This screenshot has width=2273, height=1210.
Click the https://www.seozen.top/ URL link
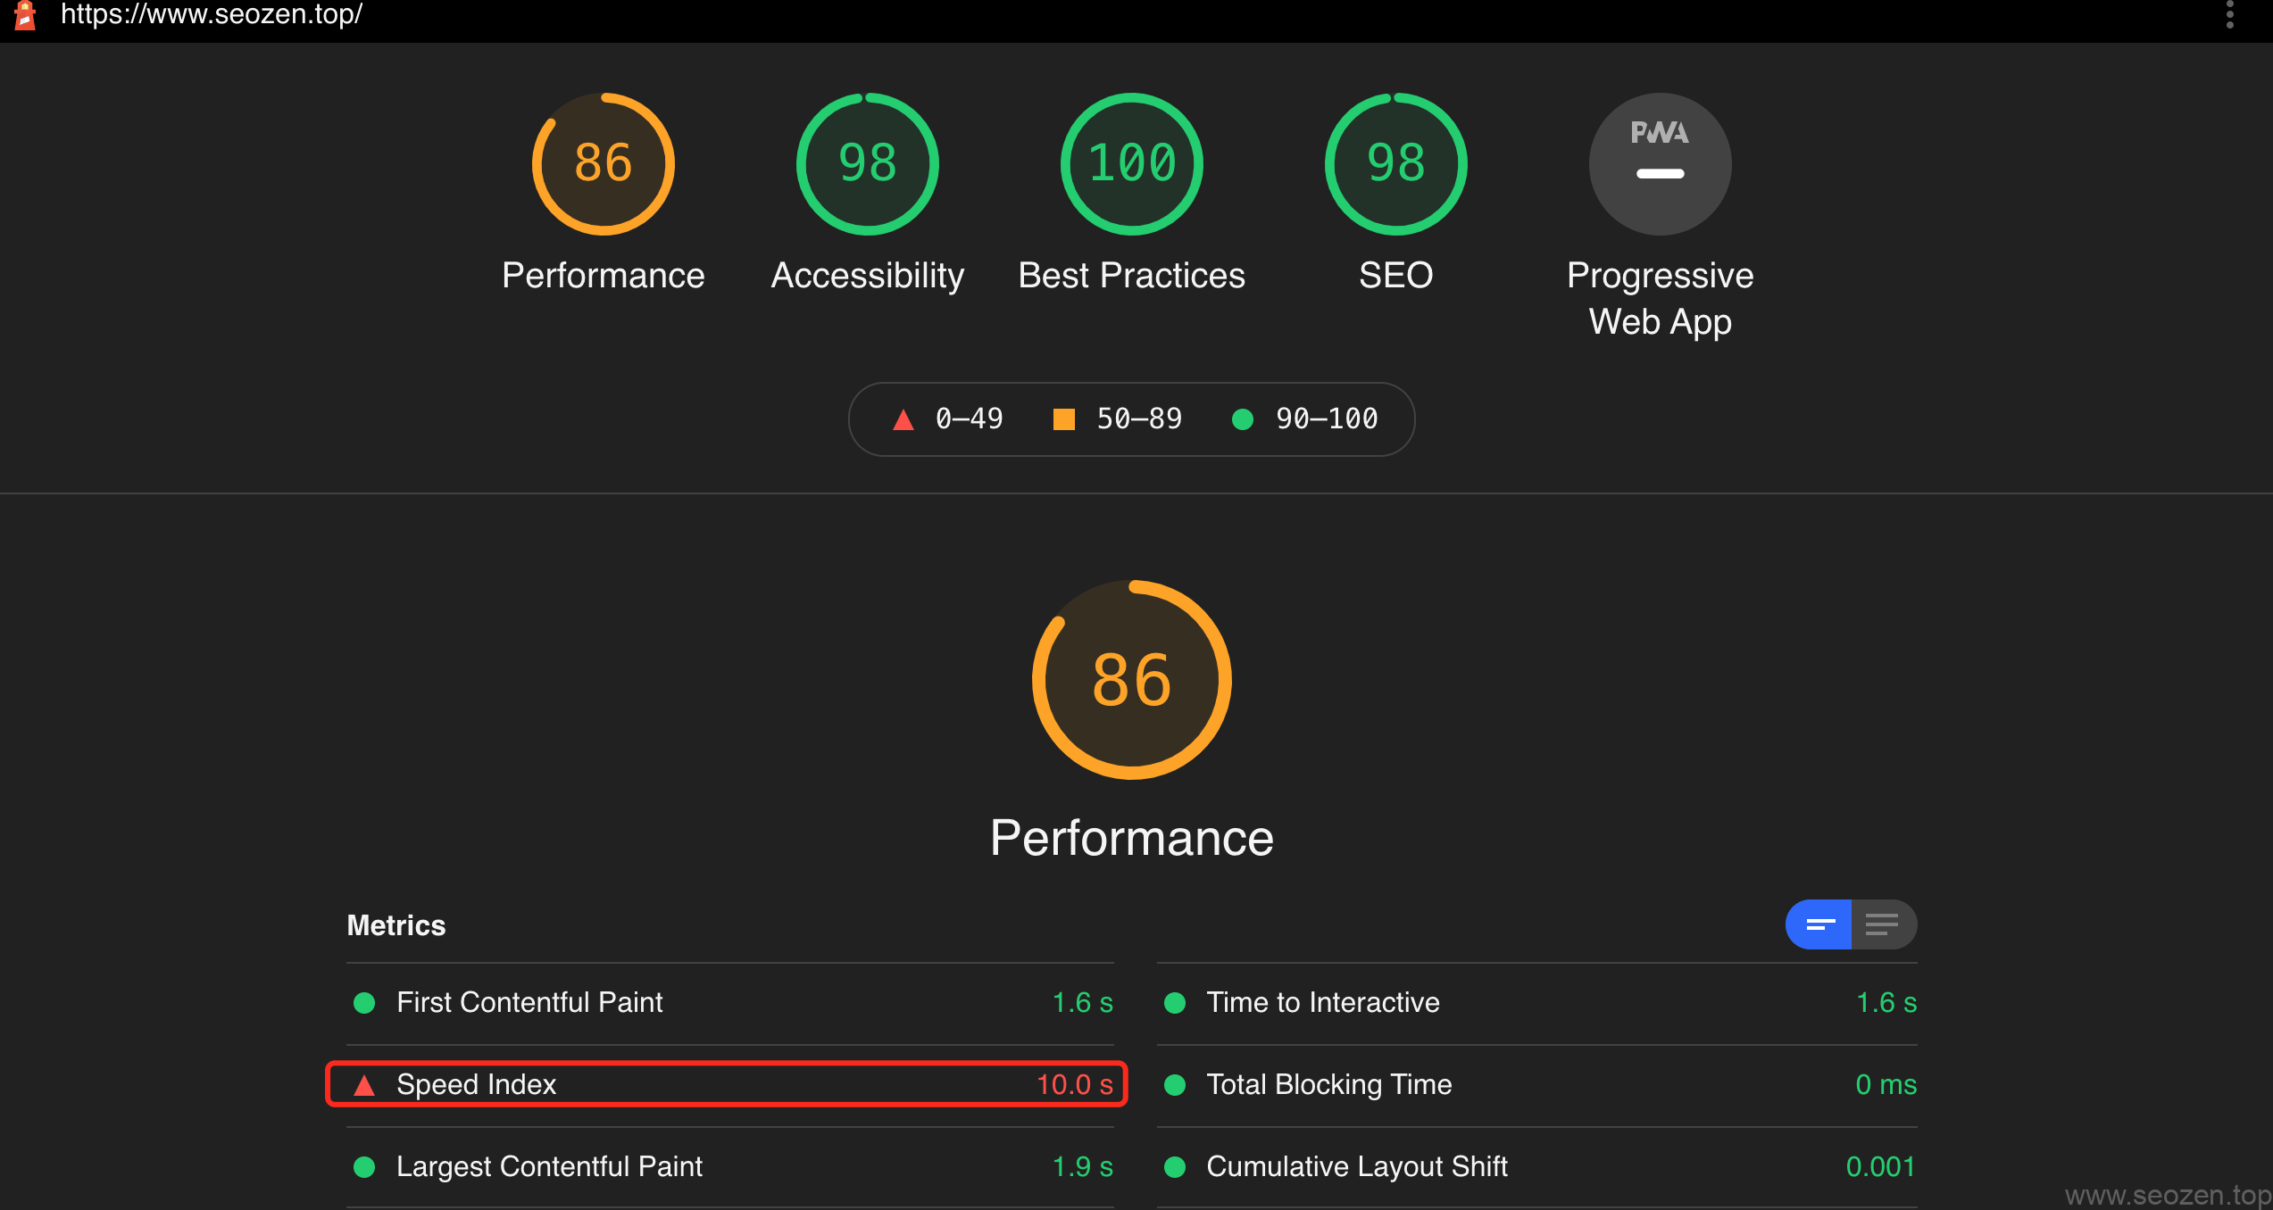point(212,14)
